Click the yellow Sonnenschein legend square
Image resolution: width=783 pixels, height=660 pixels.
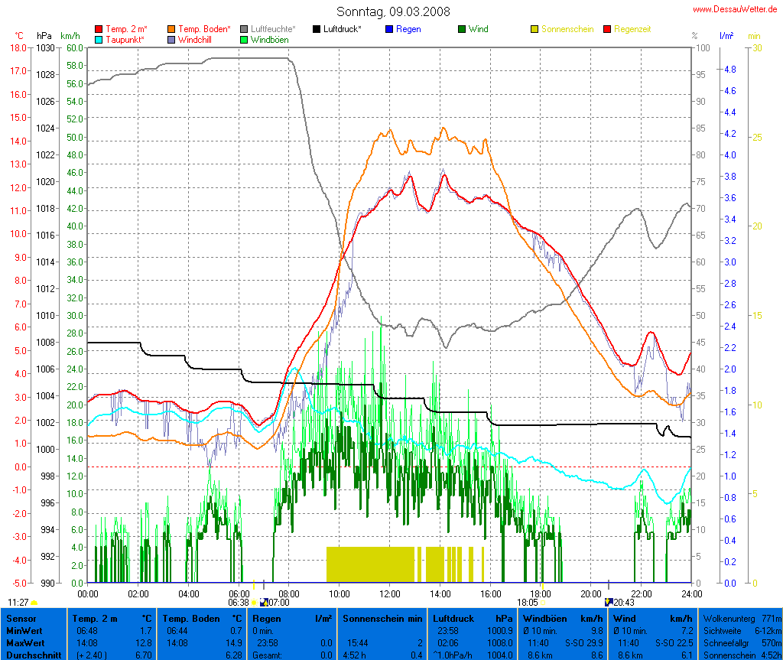coord(534,29)
